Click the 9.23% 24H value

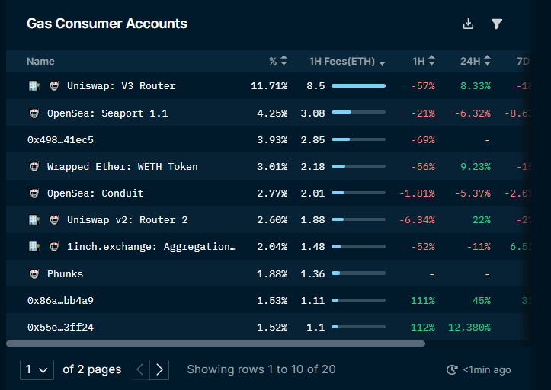coord(476,167)
